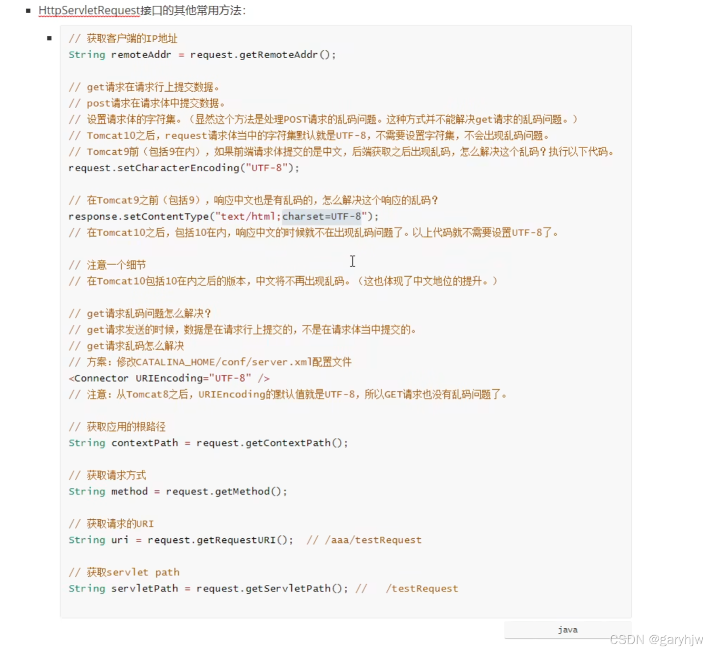Viewport: 705px width, 651px height.
Task: Click the comment '// 获取客户端的IP地址'
Action: pyautogui.click(x=123, y=38)
